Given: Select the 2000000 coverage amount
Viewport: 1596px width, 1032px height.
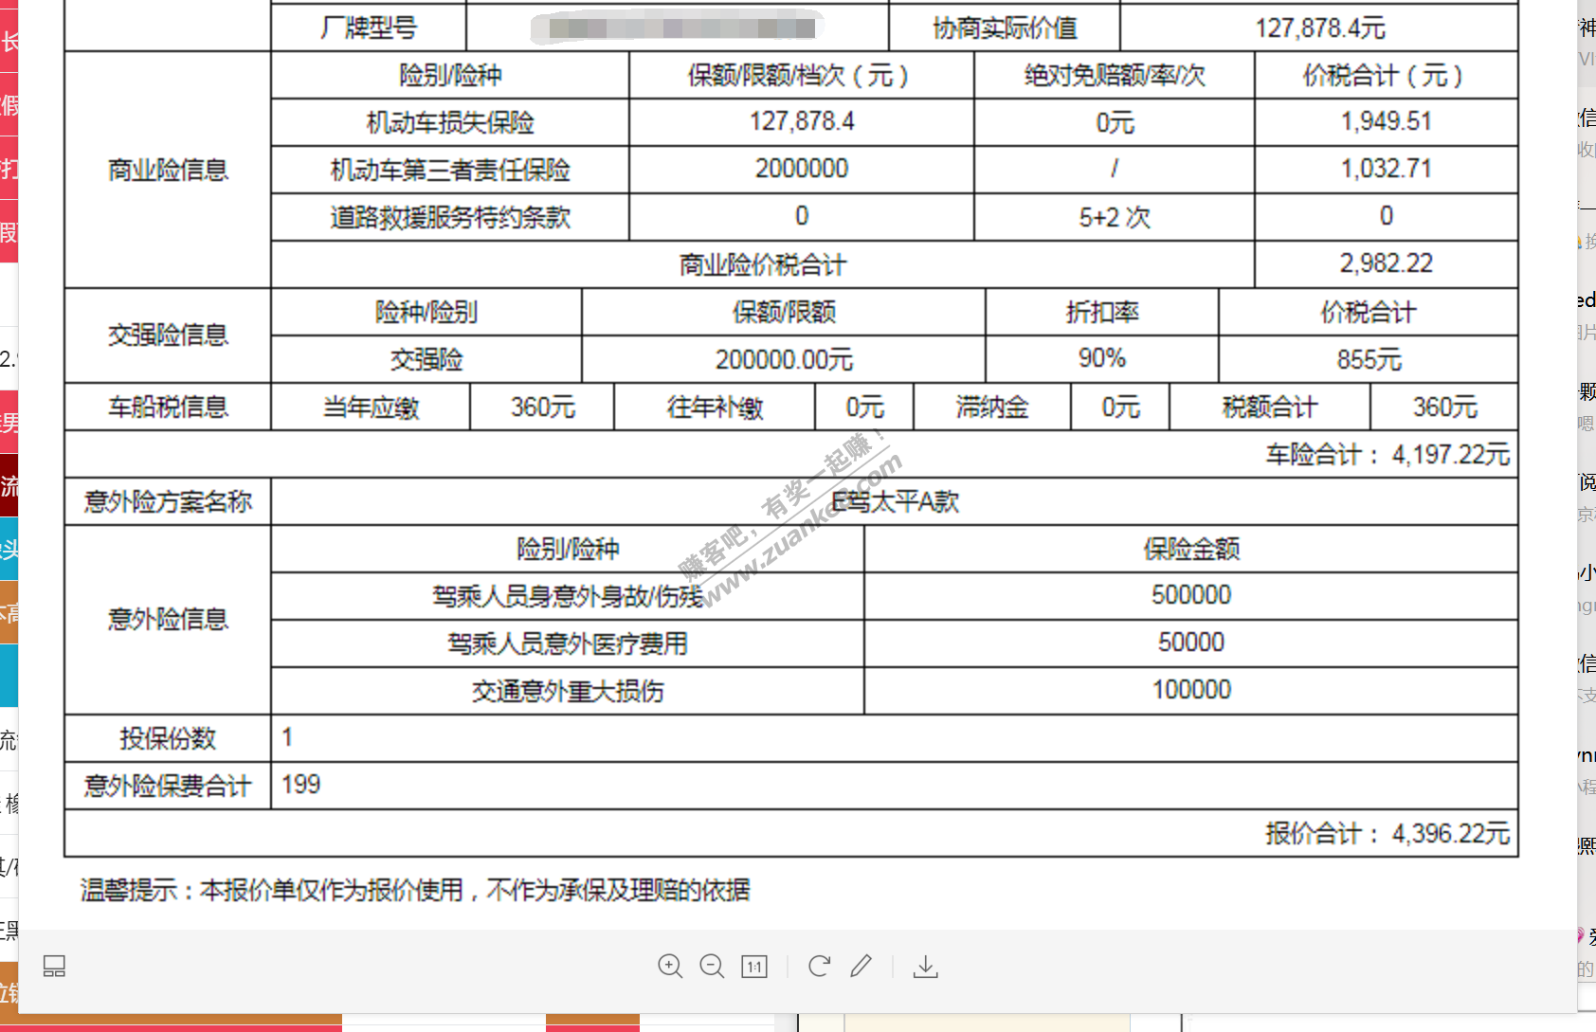Looking at the screenshot, I should [x=802, y=169].
